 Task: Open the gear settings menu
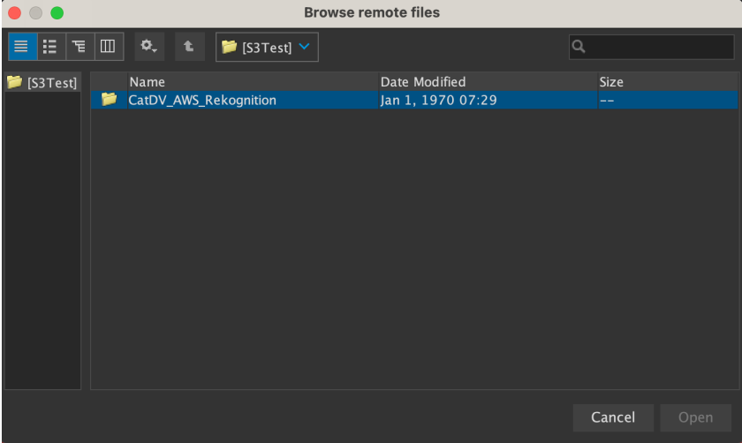click(149, 47)
